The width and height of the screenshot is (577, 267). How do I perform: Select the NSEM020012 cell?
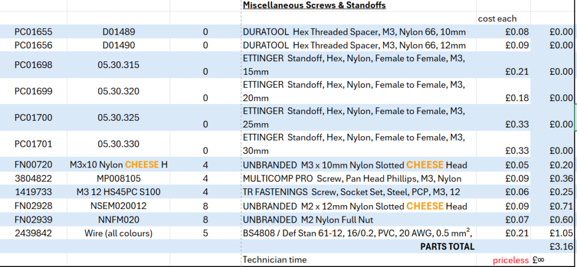point(118,206)
